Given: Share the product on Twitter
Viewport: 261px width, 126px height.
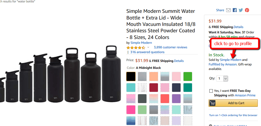Looking at the screenshot, I should [241, 10].
